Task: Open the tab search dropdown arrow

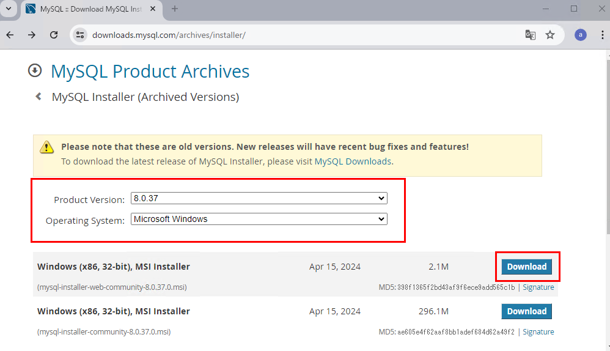Action: (9, 9)
